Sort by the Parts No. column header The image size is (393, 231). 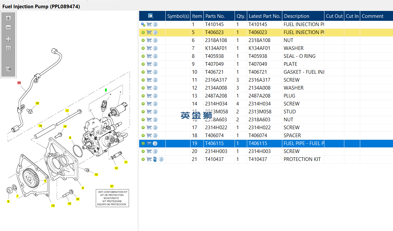(219, 16)
